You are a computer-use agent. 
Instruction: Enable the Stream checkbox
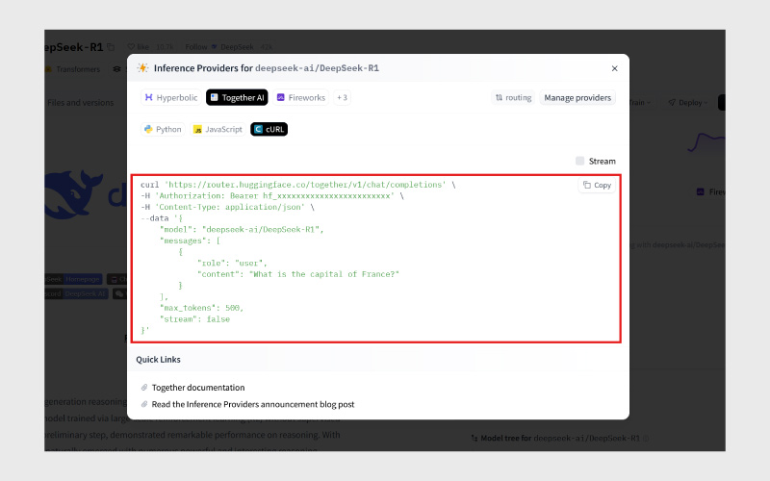(579, 161)
